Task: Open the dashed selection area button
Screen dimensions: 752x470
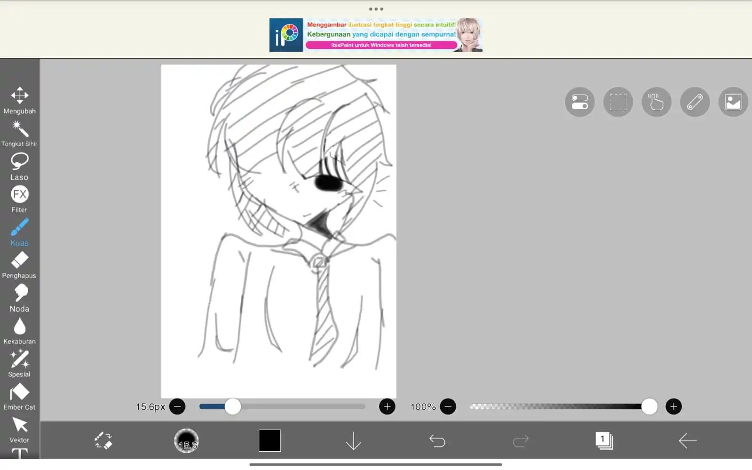Action: point(618,102)
